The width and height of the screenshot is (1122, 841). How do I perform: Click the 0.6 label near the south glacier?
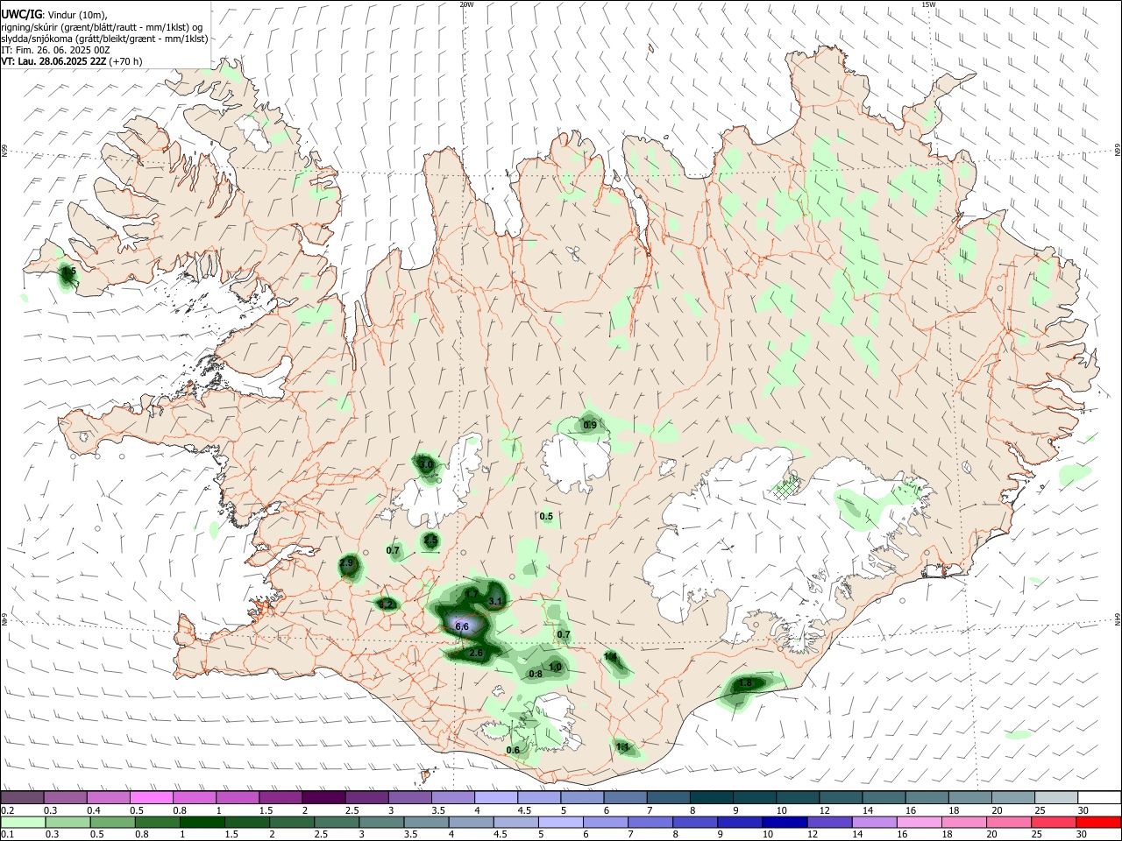[x=513, y=750]
